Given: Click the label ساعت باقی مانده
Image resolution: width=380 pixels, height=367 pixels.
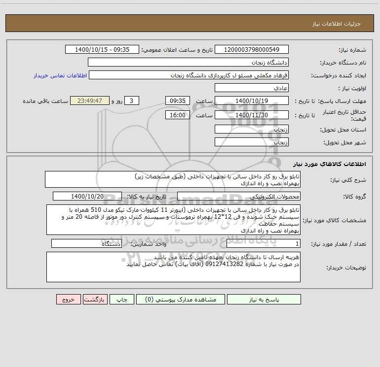Looking at the screenshot, I should pyautogui.click(x=45, y=101).
